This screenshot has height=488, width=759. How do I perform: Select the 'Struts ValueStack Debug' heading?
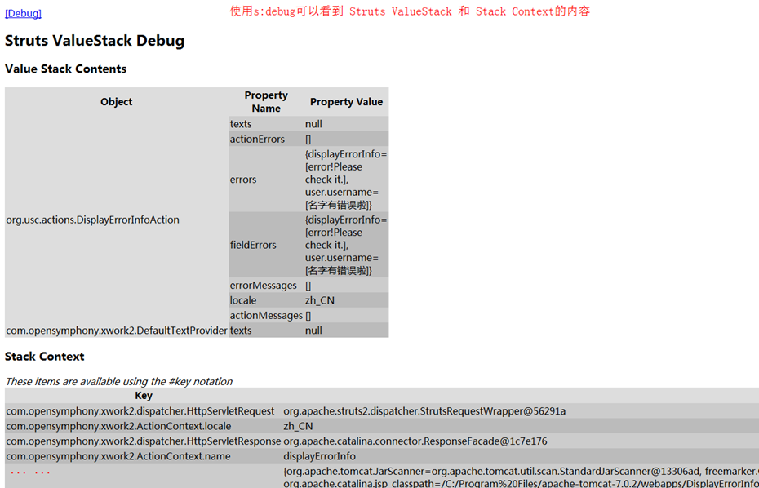click(95, 41)
